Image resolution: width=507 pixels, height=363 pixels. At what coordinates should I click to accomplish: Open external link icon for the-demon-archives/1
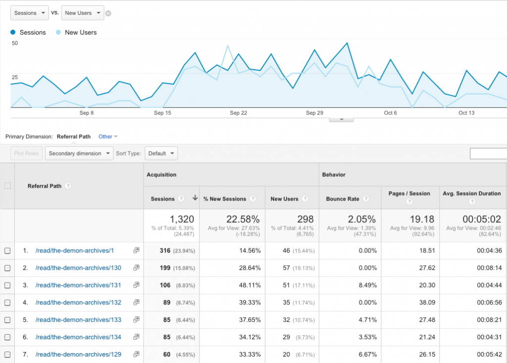137,250
